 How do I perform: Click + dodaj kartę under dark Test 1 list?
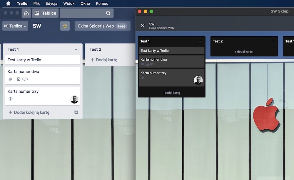[x=171, y=93]
